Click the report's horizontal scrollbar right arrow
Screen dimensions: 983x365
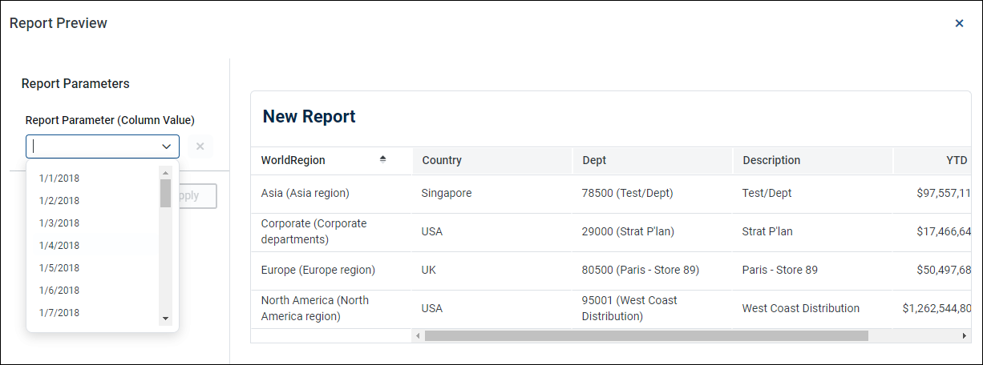pos(965,336)
